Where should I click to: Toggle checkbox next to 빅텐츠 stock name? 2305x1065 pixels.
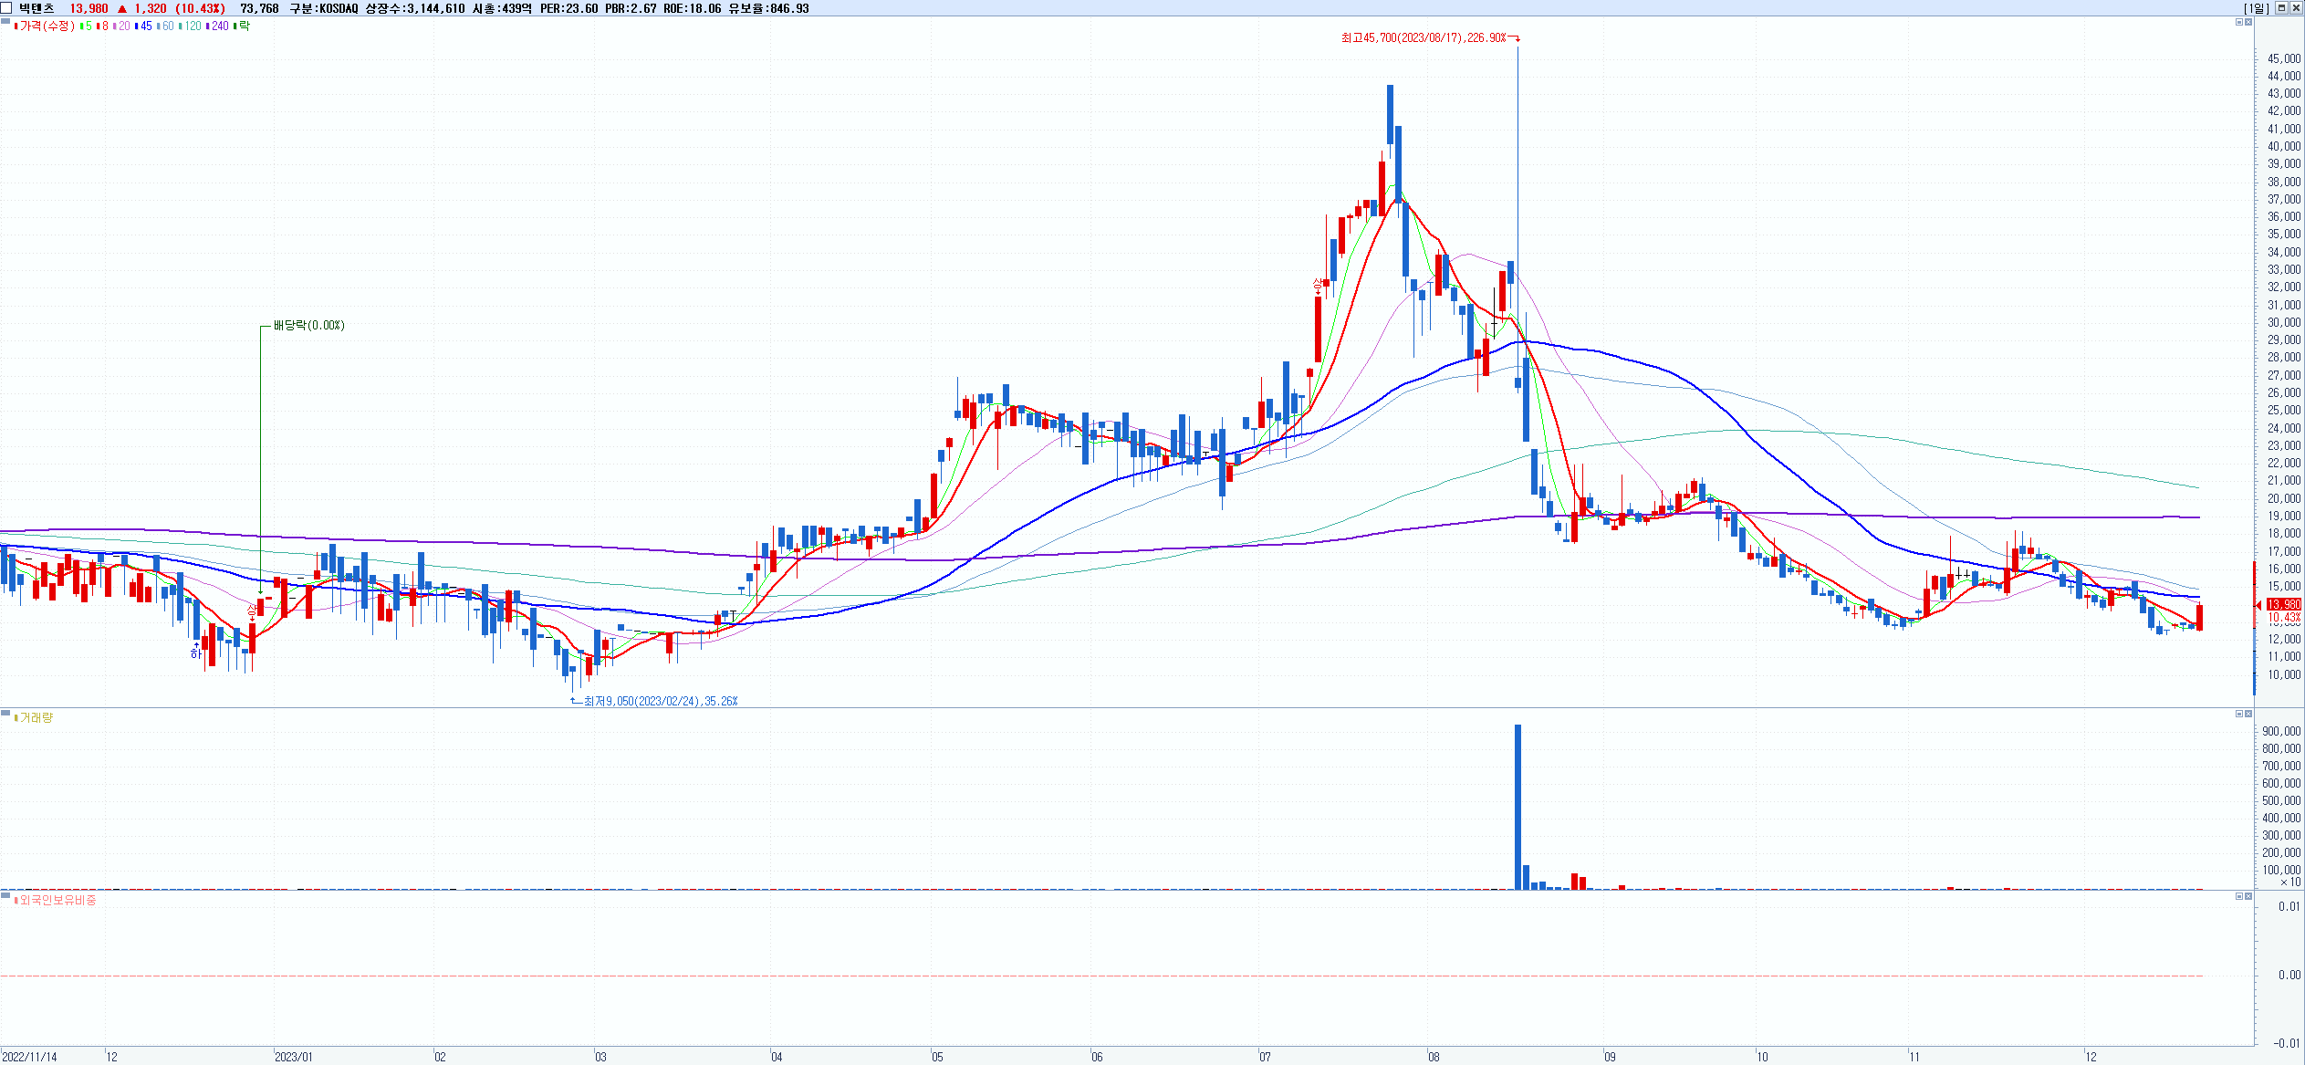pos(6,8)
